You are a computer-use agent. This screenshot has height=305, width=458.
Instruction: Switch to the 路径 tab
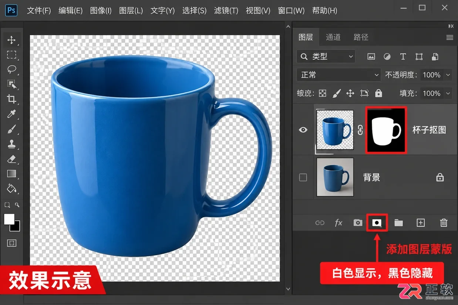coord(361,37)
